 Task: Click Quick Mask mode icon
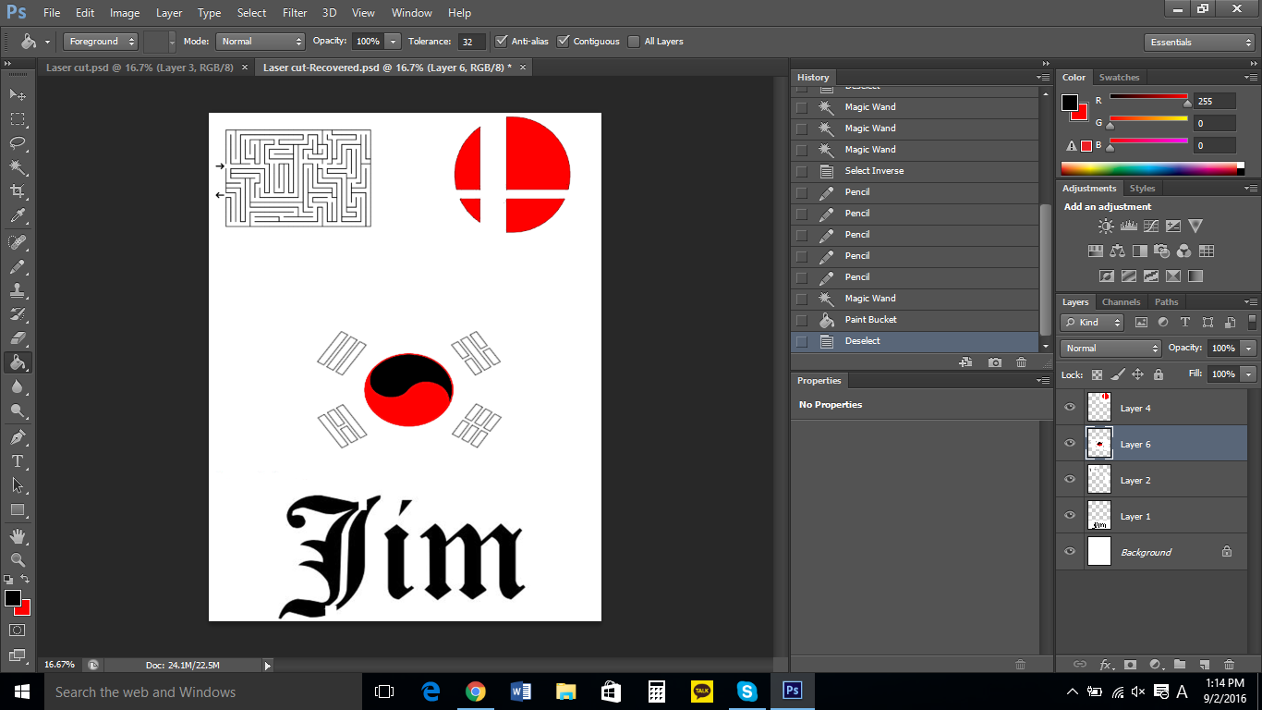[x=18, y=630]
